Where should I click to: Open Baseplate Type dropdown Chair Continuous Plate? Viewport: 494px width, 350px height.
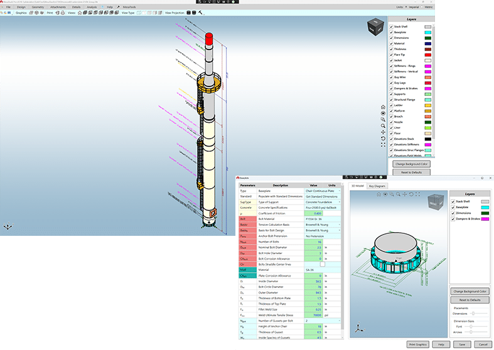pos(323,191)
